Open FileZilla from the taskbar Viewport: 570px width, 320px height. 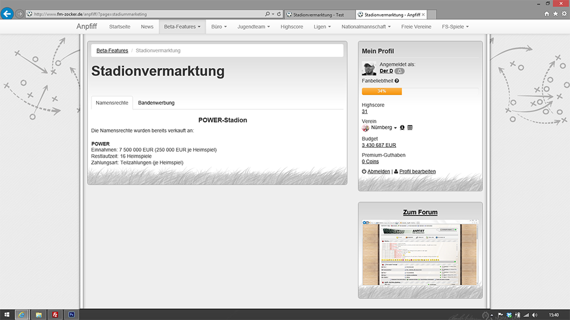point(55,314)
